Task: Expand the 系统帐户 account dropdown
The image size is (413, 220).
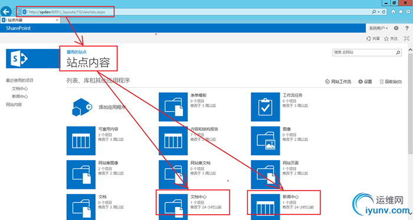Action: [x=379, y=28]
